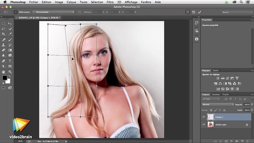Open Spotlight search in menu bar
The width and height of the screenshot is (254, 143).
pyautogui.click(x=241, y=2)
